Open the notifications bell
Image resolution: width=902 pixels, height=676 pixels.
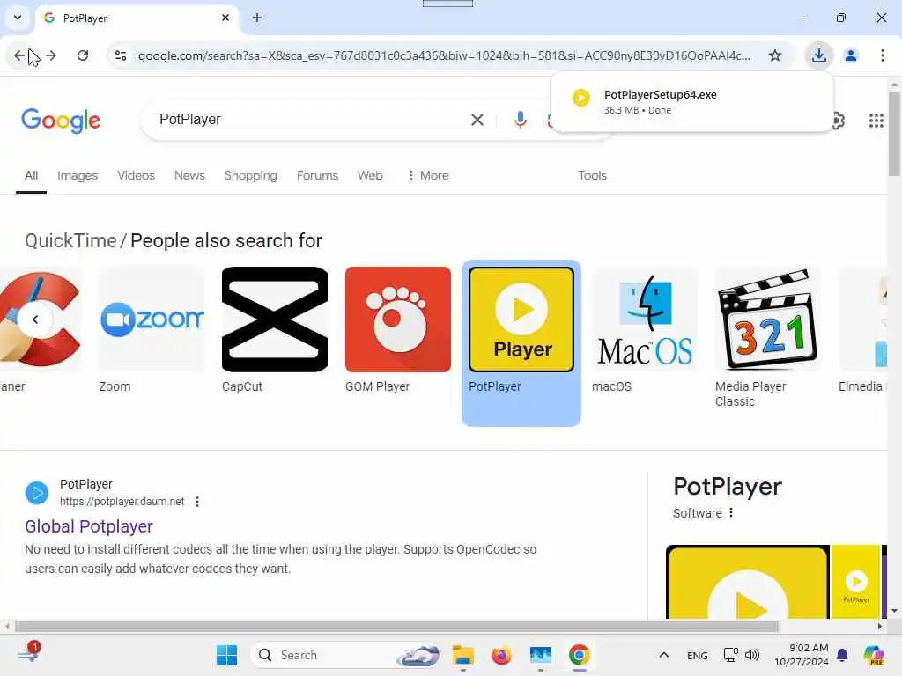pyautogui.click(x=841, y=655)
